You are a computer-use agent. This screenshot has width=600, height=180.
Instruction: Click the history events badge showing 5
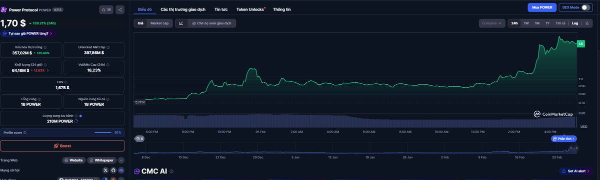coord(139,139)
